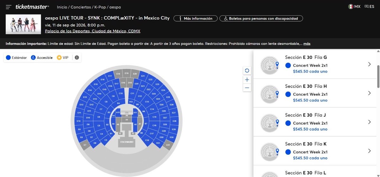Viewport: 380px width, 177px height.
Task: Click the Fila K section map thumbnail
Action: click(269, 152)
